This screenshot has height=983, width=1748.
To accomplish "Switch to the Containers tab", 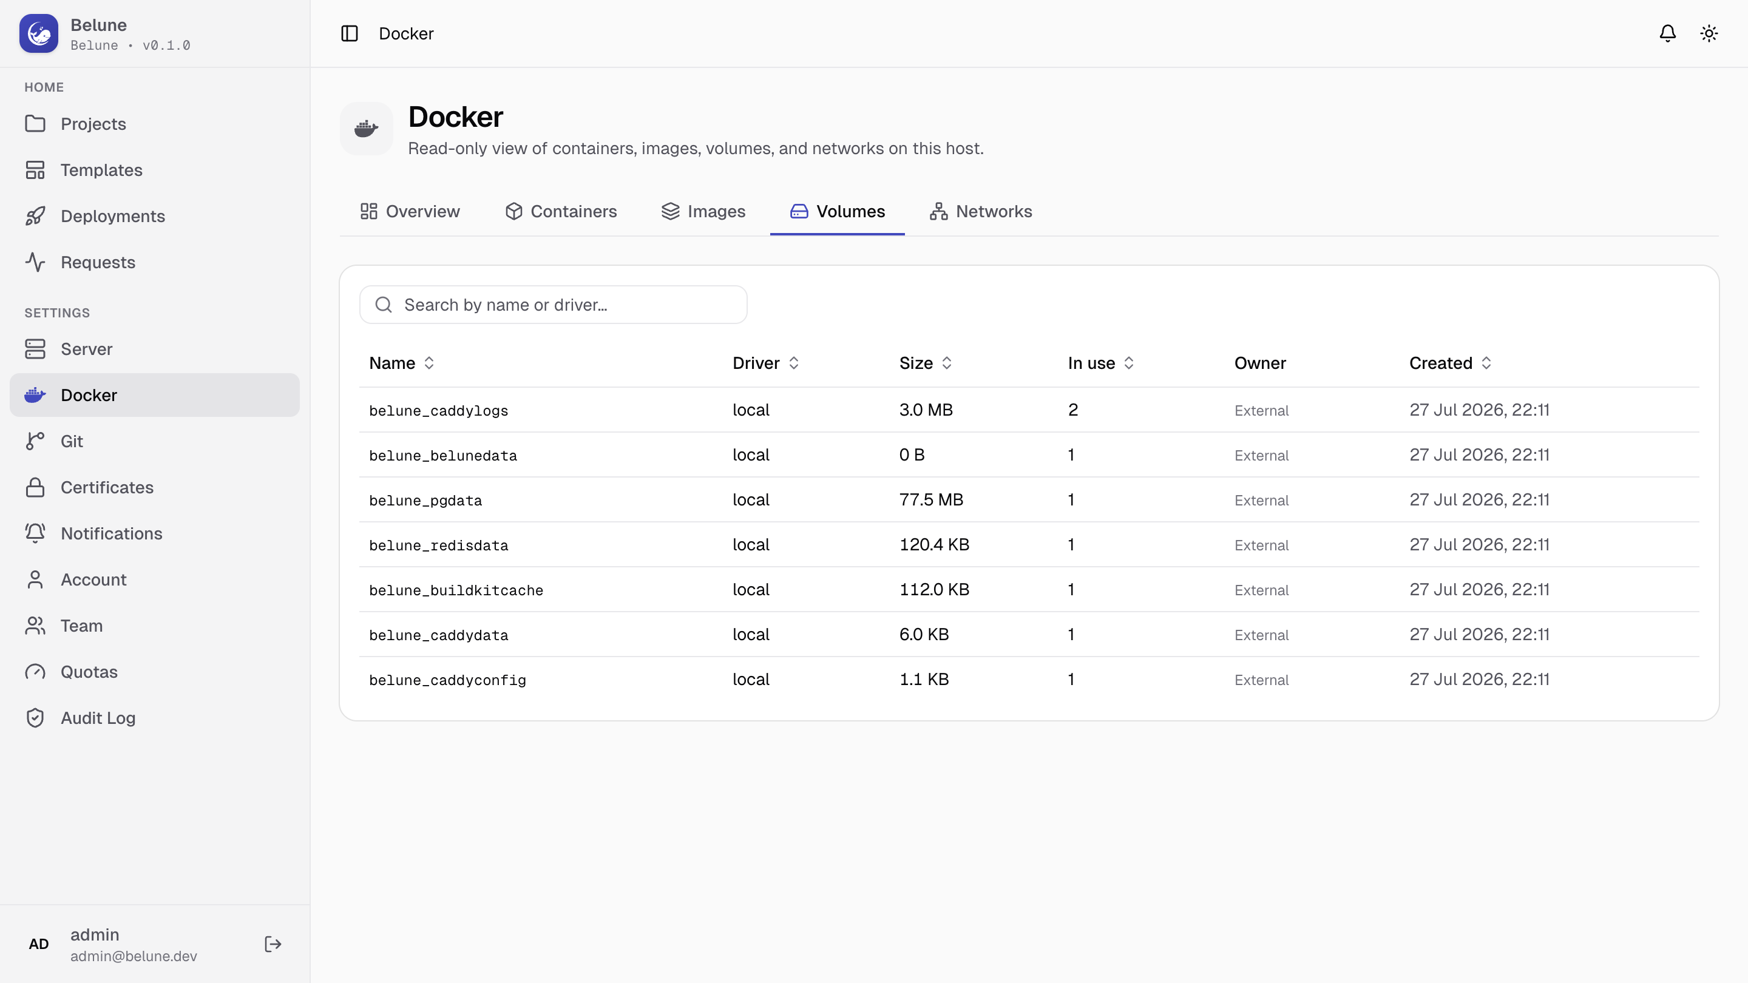I will pos(561,212).
